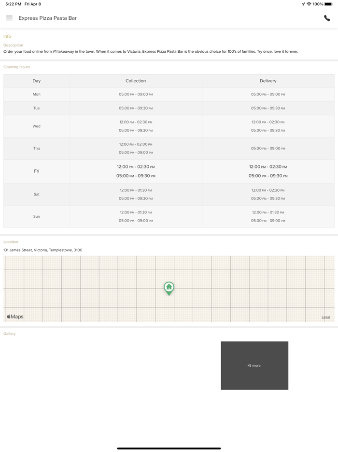This screenshot has width=338, height=452.
Task: Open the Legal link on the map
Action: [x=325, y=317]
